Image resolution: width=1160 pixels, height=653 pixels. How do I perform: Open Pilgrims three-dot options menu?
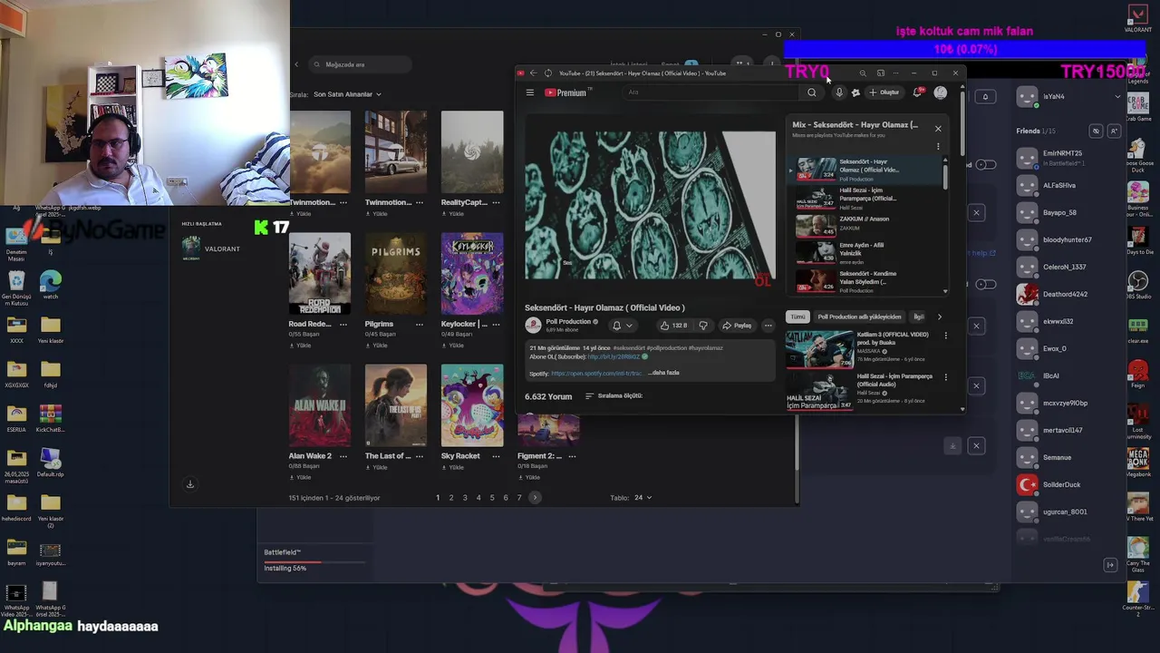coord(419,324)
